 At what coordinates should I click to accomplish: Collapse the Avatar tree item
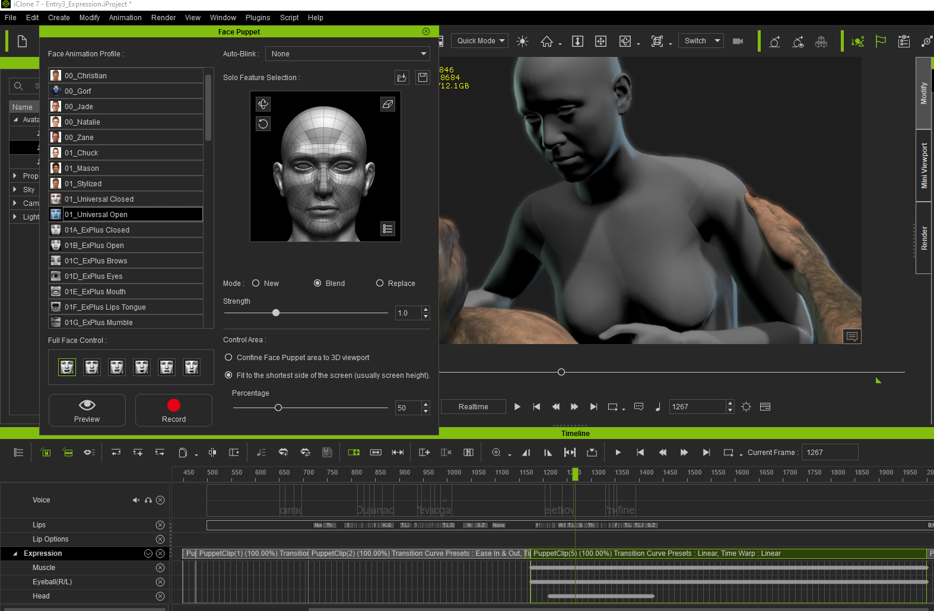(x=15, y=119)
